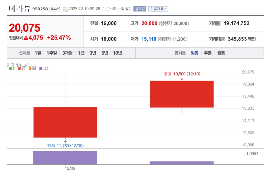The image size is (264, 180).
Task: Click the 12/10 red candlestick
Action: 182,94
